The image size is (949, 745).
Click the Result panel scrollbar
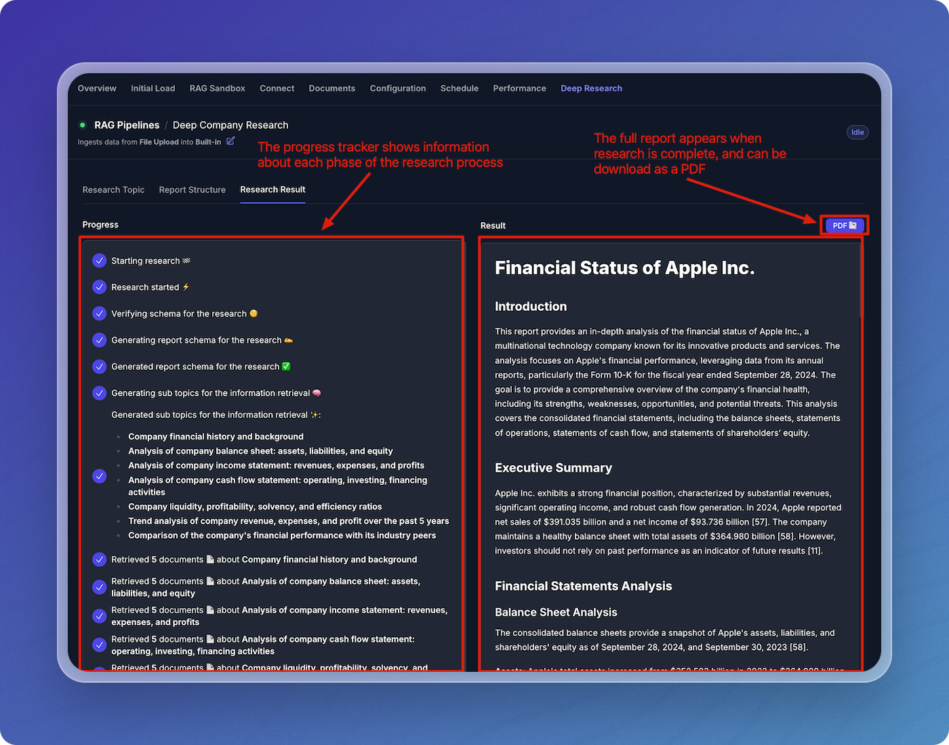pos(862,281)
